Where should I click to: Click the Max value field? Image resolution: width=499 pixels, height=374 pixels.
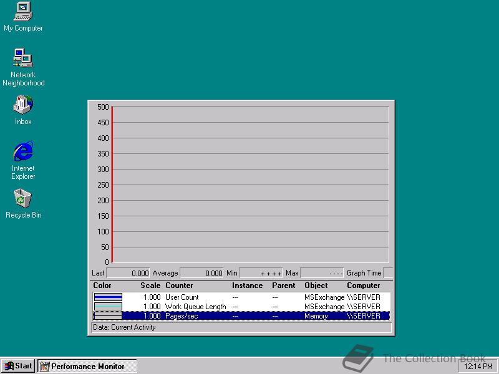coord(322,273)
